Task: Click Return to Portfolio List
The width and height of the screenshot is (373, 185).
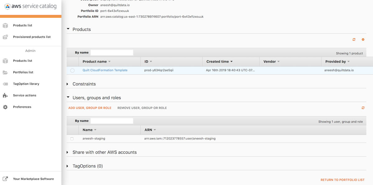Action: [x=343, y=180]
